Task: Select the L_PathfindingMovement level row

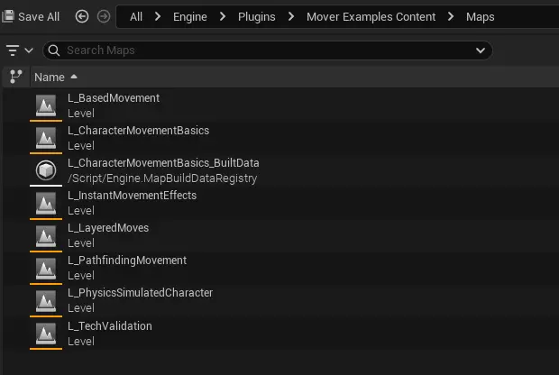Action: click(x=281, y=268)
